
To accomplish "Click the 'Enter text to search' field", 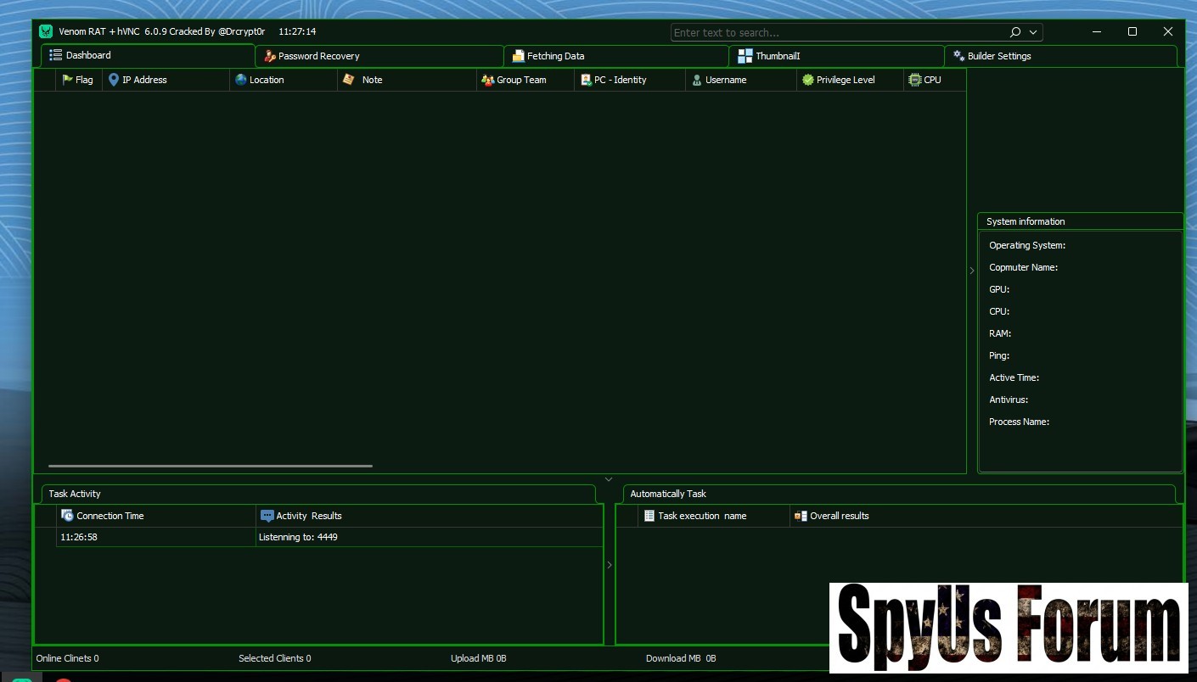I will tap(836, 32).
